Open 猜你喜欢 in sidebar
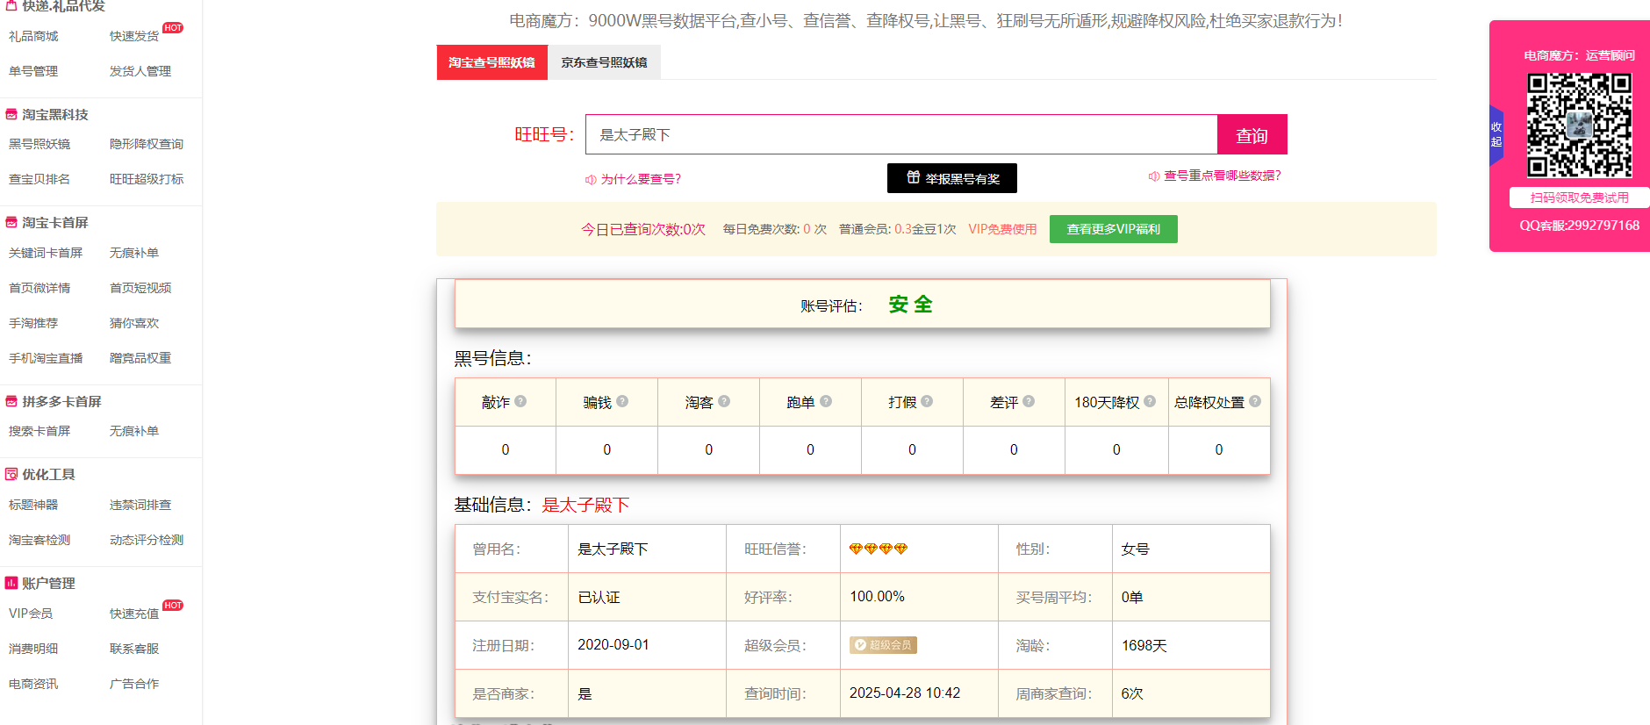Screen dimensions: 1650x725 coord(134,323)
